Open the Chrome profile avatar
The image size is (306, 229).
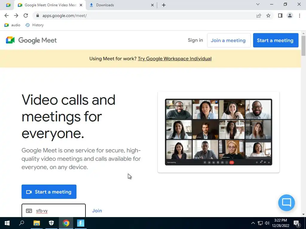[290, 16]
